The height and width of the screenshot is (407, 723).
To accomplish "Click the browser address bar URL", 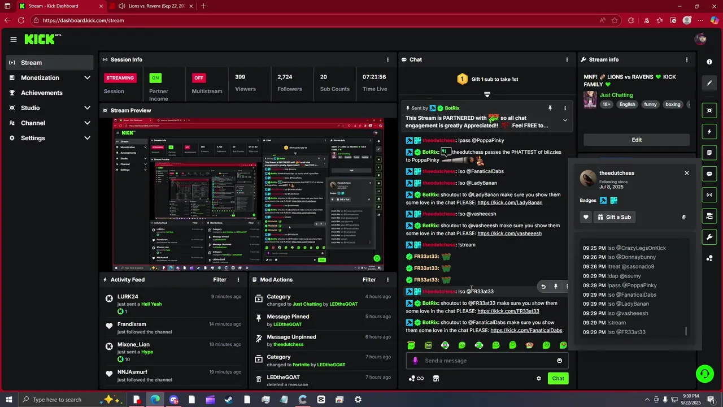I will click(83, 20).
